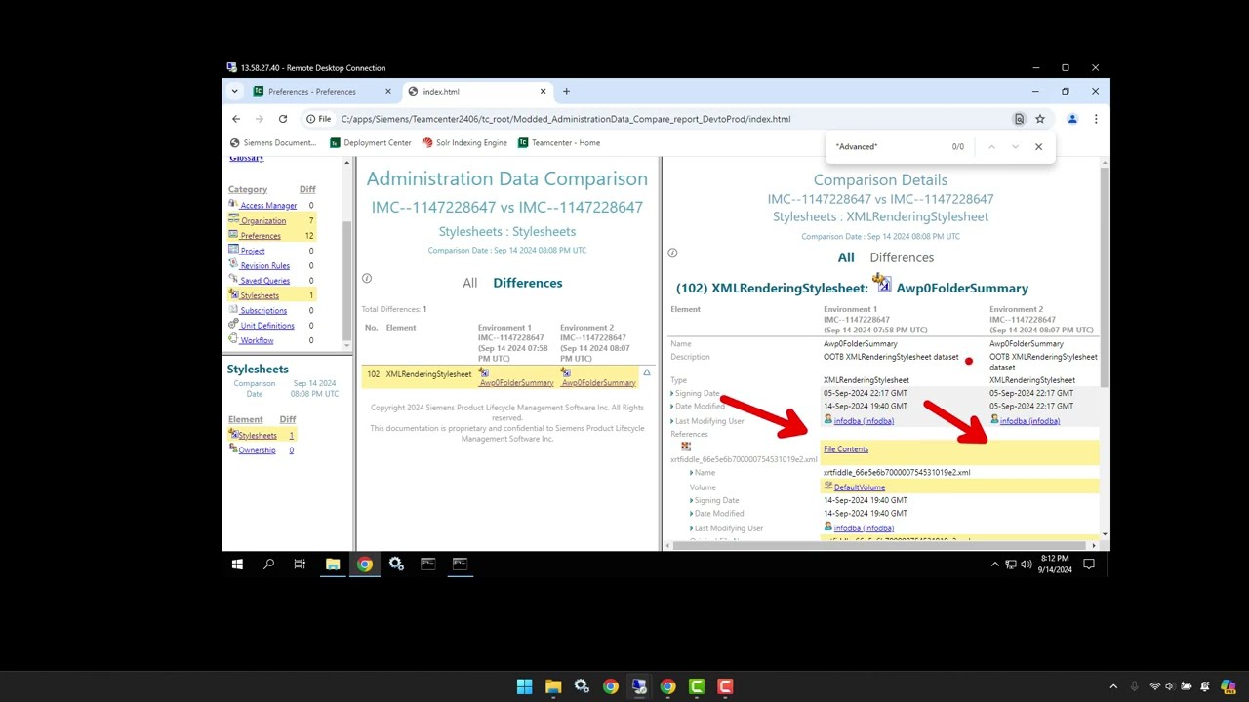Switch middle pane to Differences view
1249x702 pixels.
(528, 283)
